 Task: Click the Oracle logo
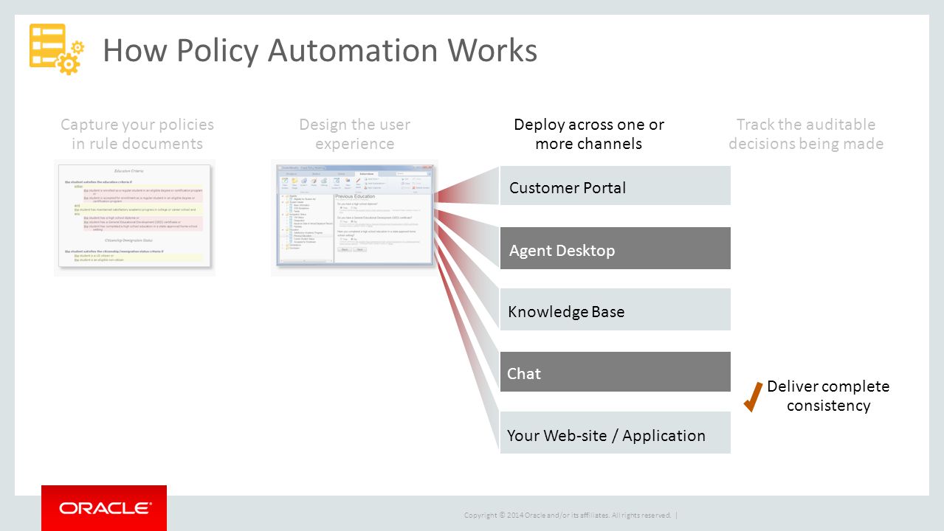(x=104, y=508)
